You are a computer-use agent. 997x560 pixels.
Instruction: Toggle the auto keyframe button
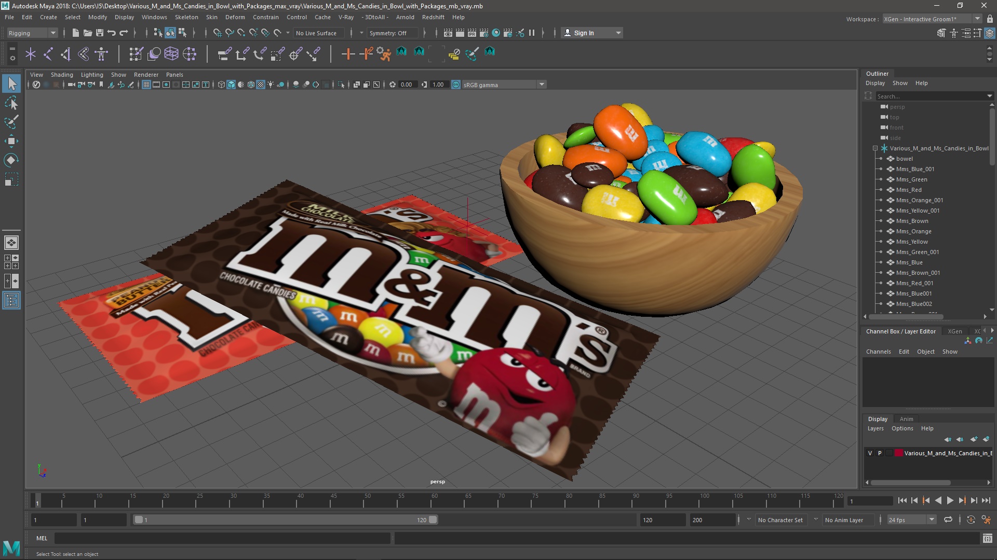(971, 520)
